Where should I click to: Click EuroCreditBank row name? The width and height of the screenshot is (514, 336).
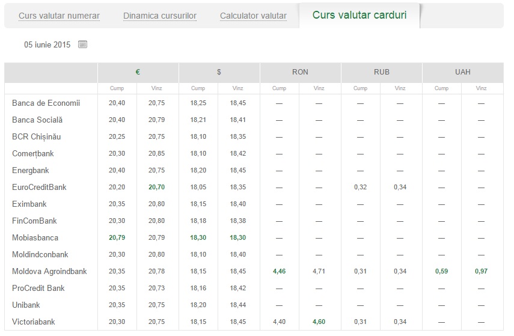39,187
